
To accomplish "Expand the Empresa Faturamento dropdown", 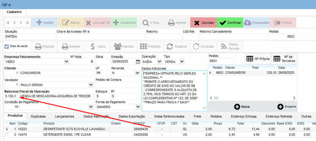I will [66, 62].
